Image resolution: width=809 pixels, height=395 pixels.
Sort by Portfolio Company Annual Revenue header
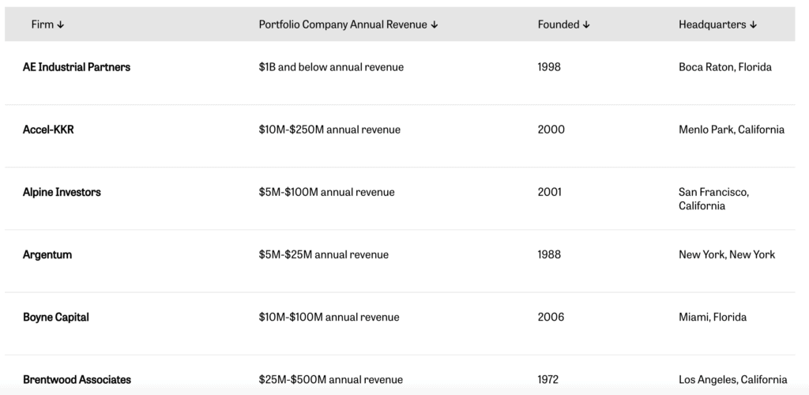click(x=343, y=24)
